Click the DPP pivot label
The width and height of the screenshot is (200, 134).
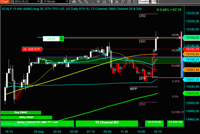pos(142,79)
